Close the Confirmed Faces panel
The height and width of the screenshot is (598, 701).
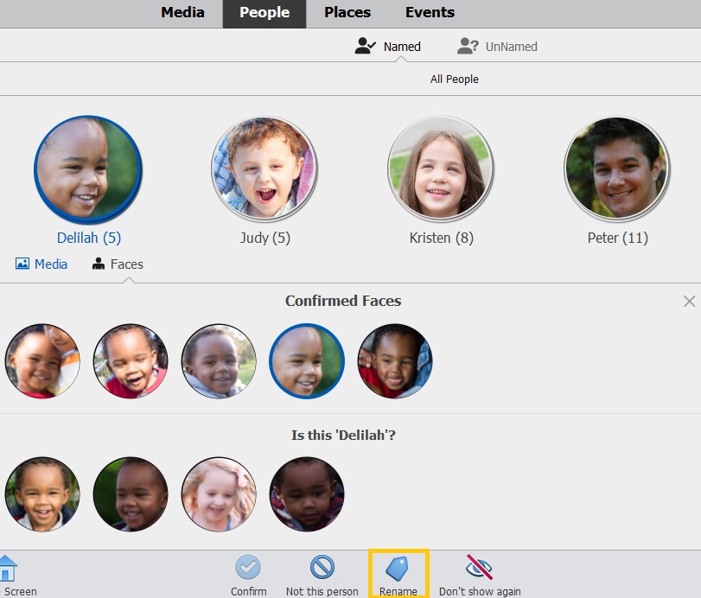[x=690, y=302]
